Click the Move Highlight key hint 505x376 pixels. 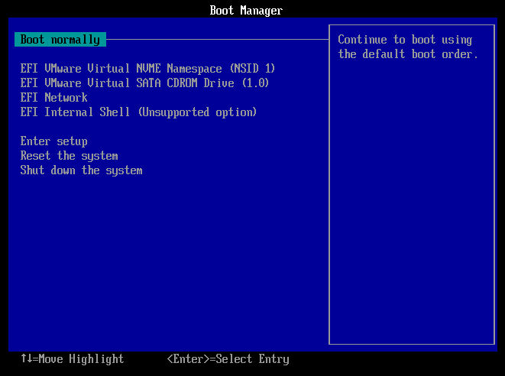point(73,359)
